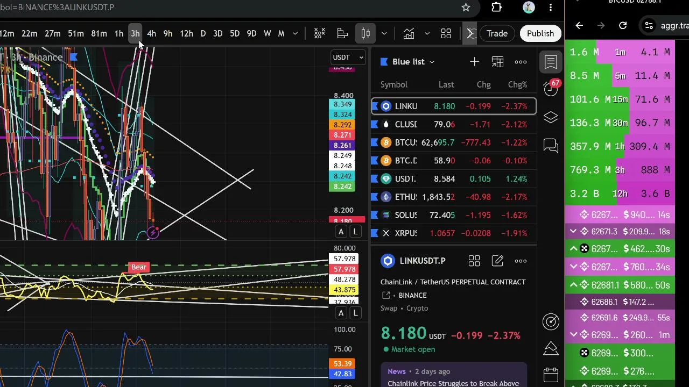Viewport: 689px width, 387px height.
Task: Select the LINKU watchlist row
Action: tap(453, 106)
